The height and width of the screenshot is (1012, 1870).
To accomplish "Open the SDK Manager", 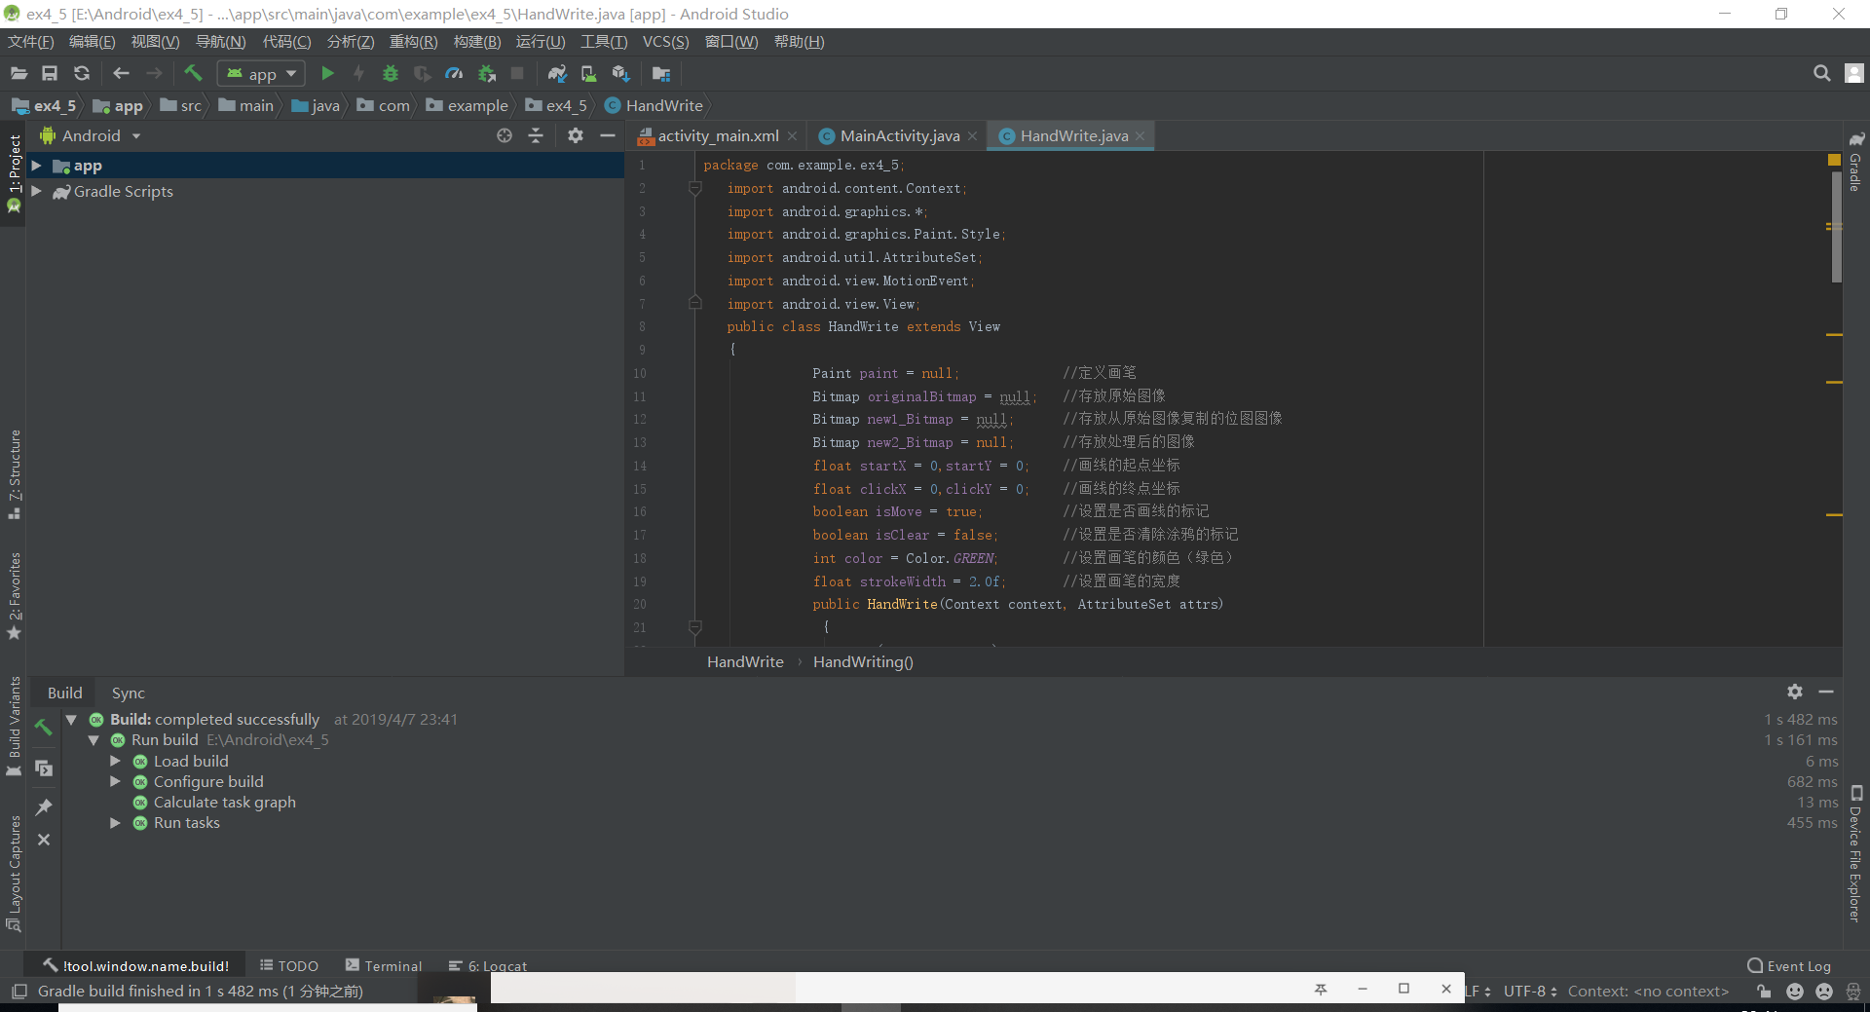I will click(x=621, y=73).
